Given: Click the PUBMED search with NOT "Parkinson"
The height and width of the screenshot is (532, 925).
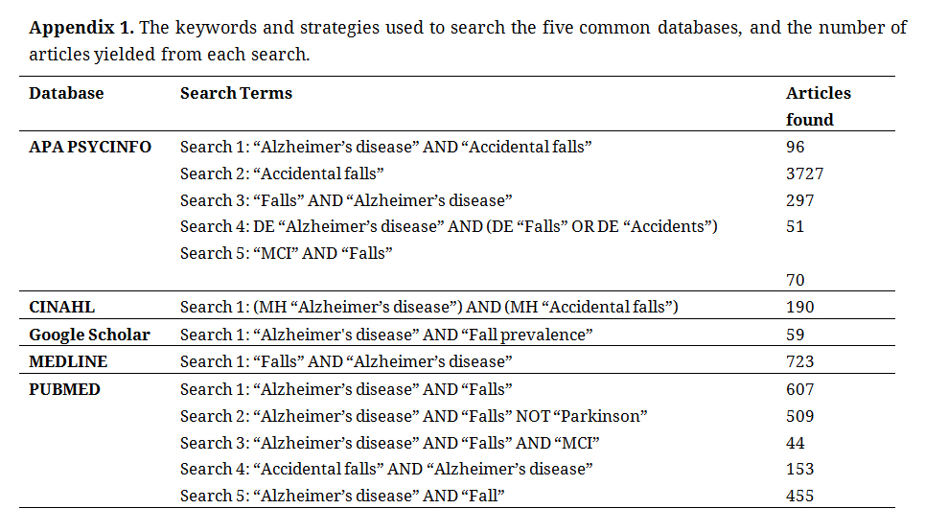Looking at the screenshot, I should point(414,416).
